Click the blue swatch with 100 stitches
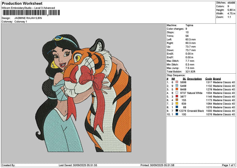 177,114
